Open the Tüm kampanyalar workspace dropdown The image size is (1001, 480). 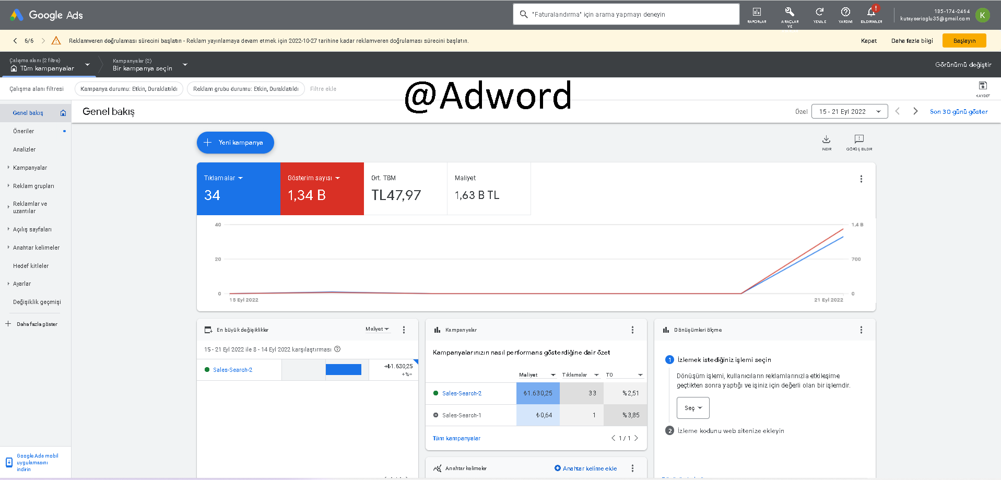pos(50,65)
